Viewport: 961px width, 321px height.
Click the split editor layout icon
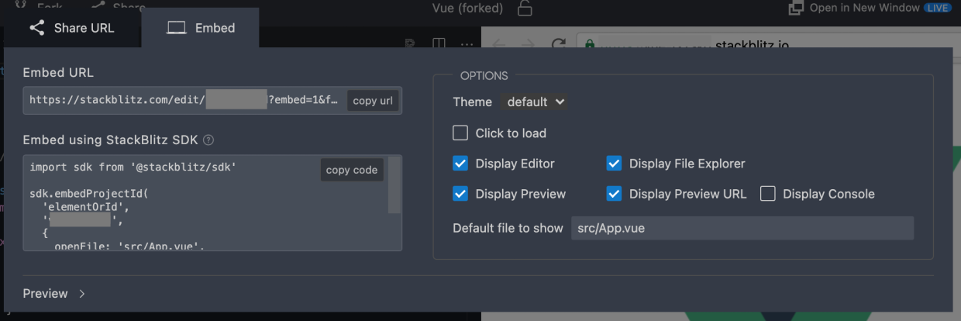439,43
